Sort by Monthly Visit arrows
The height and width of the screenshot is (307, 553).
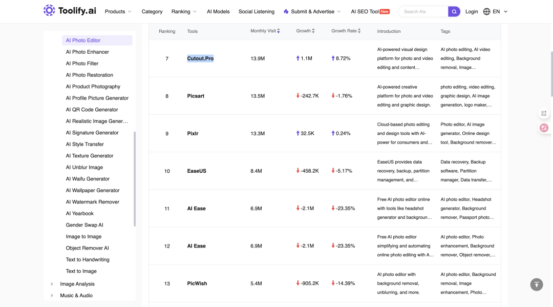(x=278, y=31)
